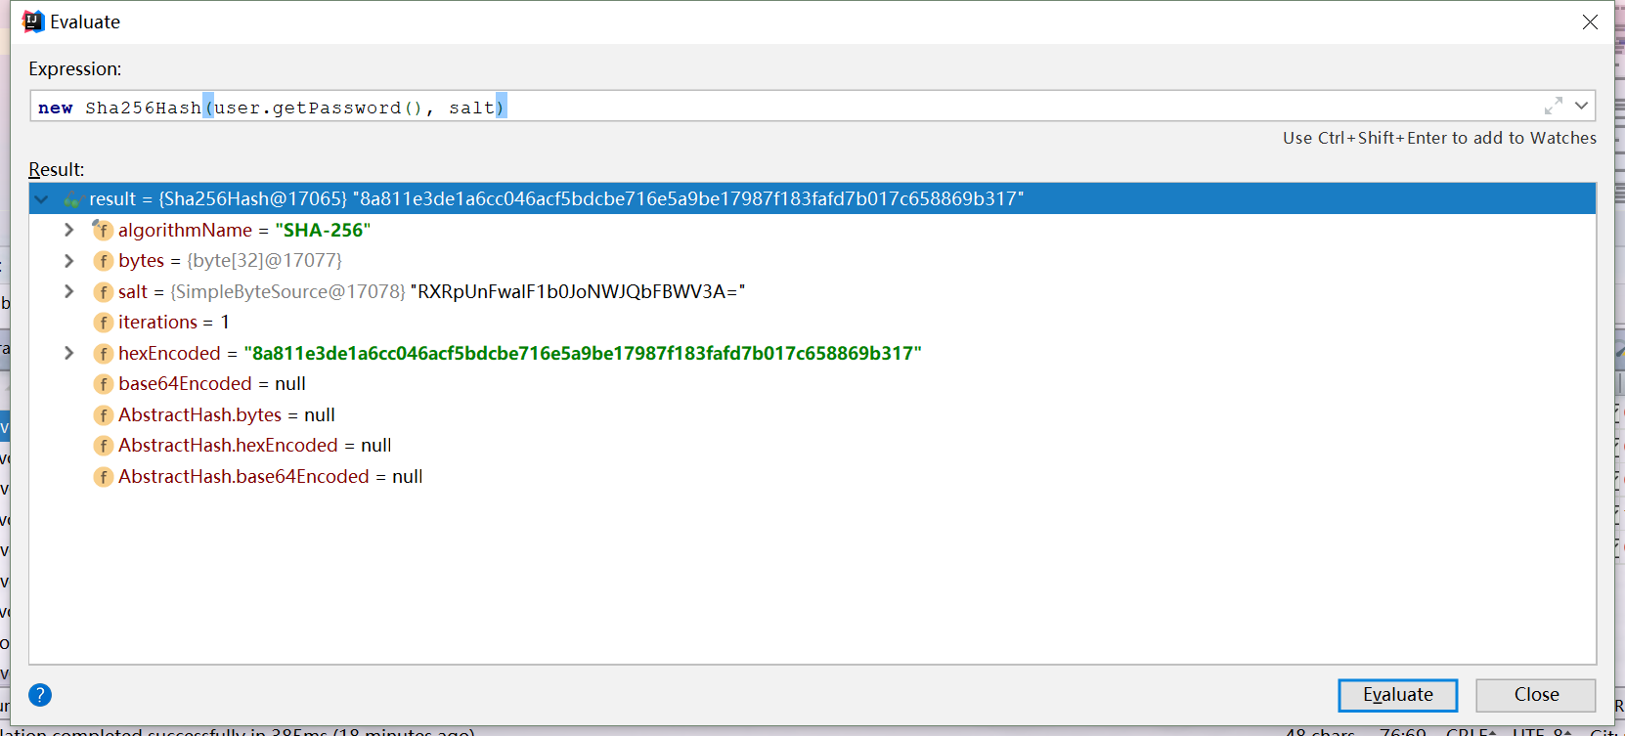Screen dimensions: 1625x736
Task: Select the hexEncoded value row
Action: [x=812, y=353]
